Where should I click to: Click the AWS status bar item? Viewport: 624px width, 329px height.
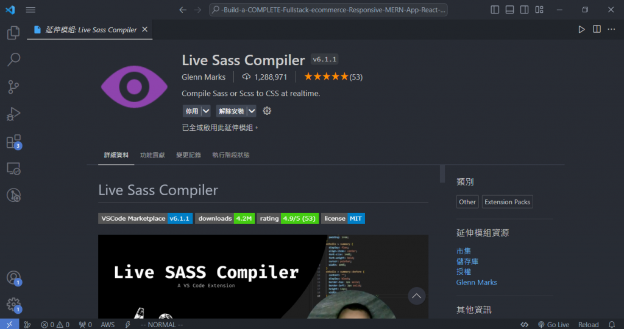(x=107, y=325)
